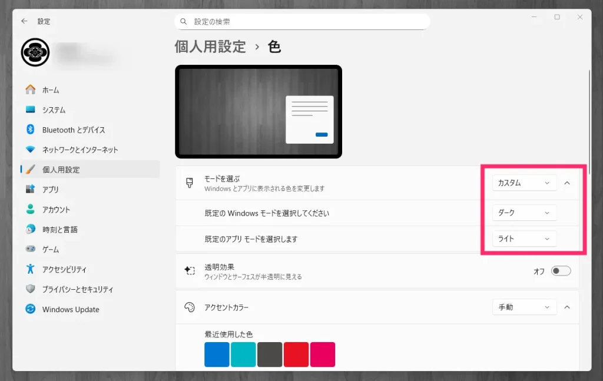Choose the red recent color swatch
This screenshot has width=603, height=381.
tap(296, 355)
